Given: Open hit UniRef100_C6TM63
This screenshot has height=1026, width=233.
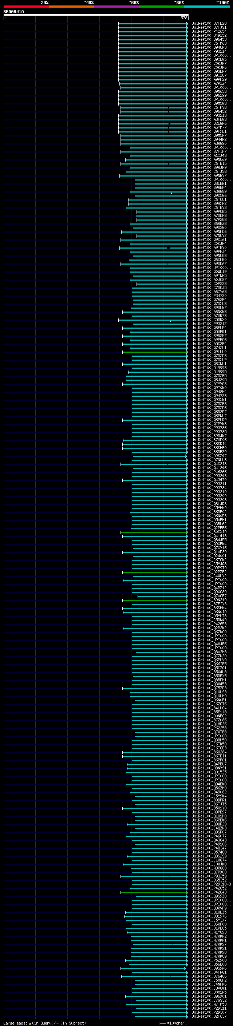Looking at the screenshot, I should [209, 43].
